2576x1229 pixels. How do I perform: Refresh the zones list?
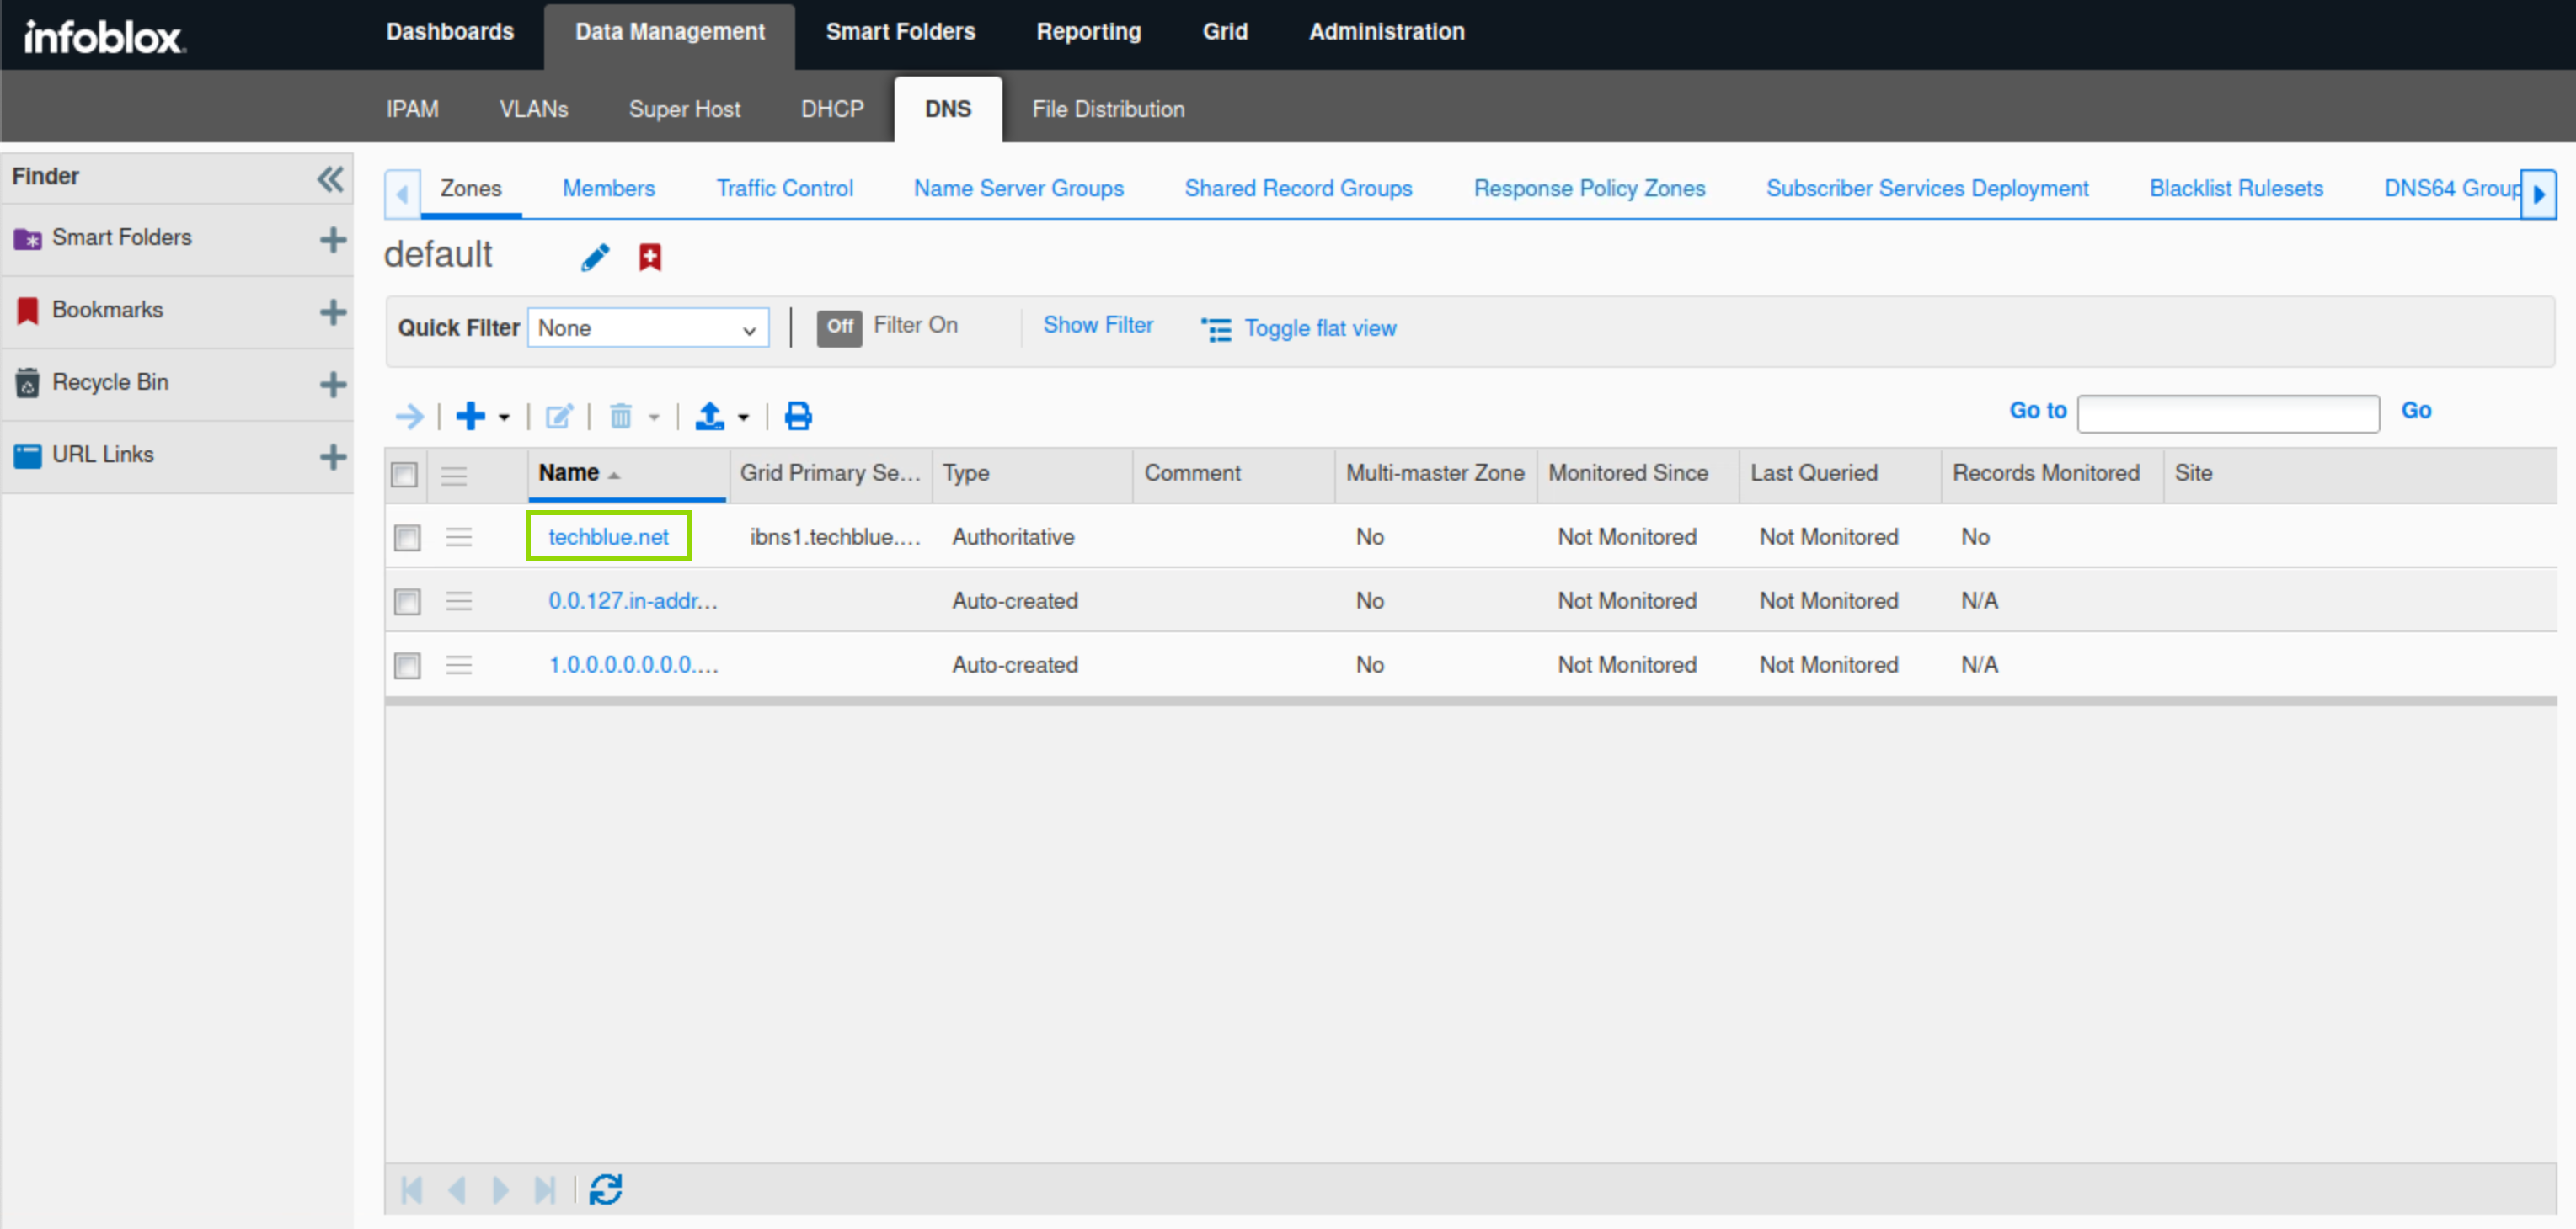pos(605,1189)
